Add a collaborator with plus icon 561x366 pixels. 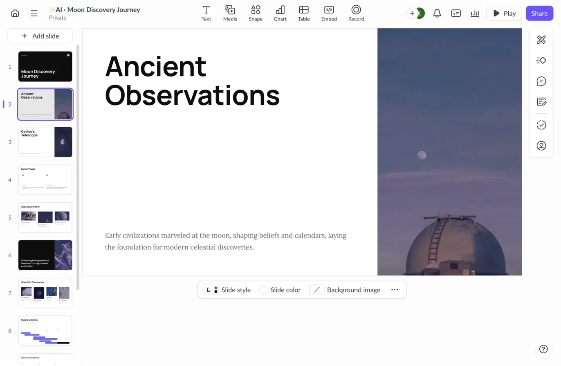(412, 13)
